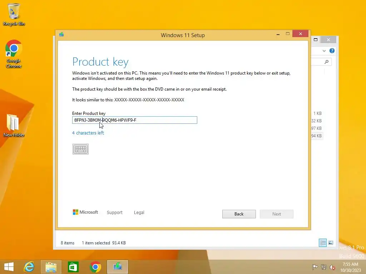This screenshot has height=274, width=366.
Task: Click the Back button
Action: pyautogui.click(x=239, y=214)
